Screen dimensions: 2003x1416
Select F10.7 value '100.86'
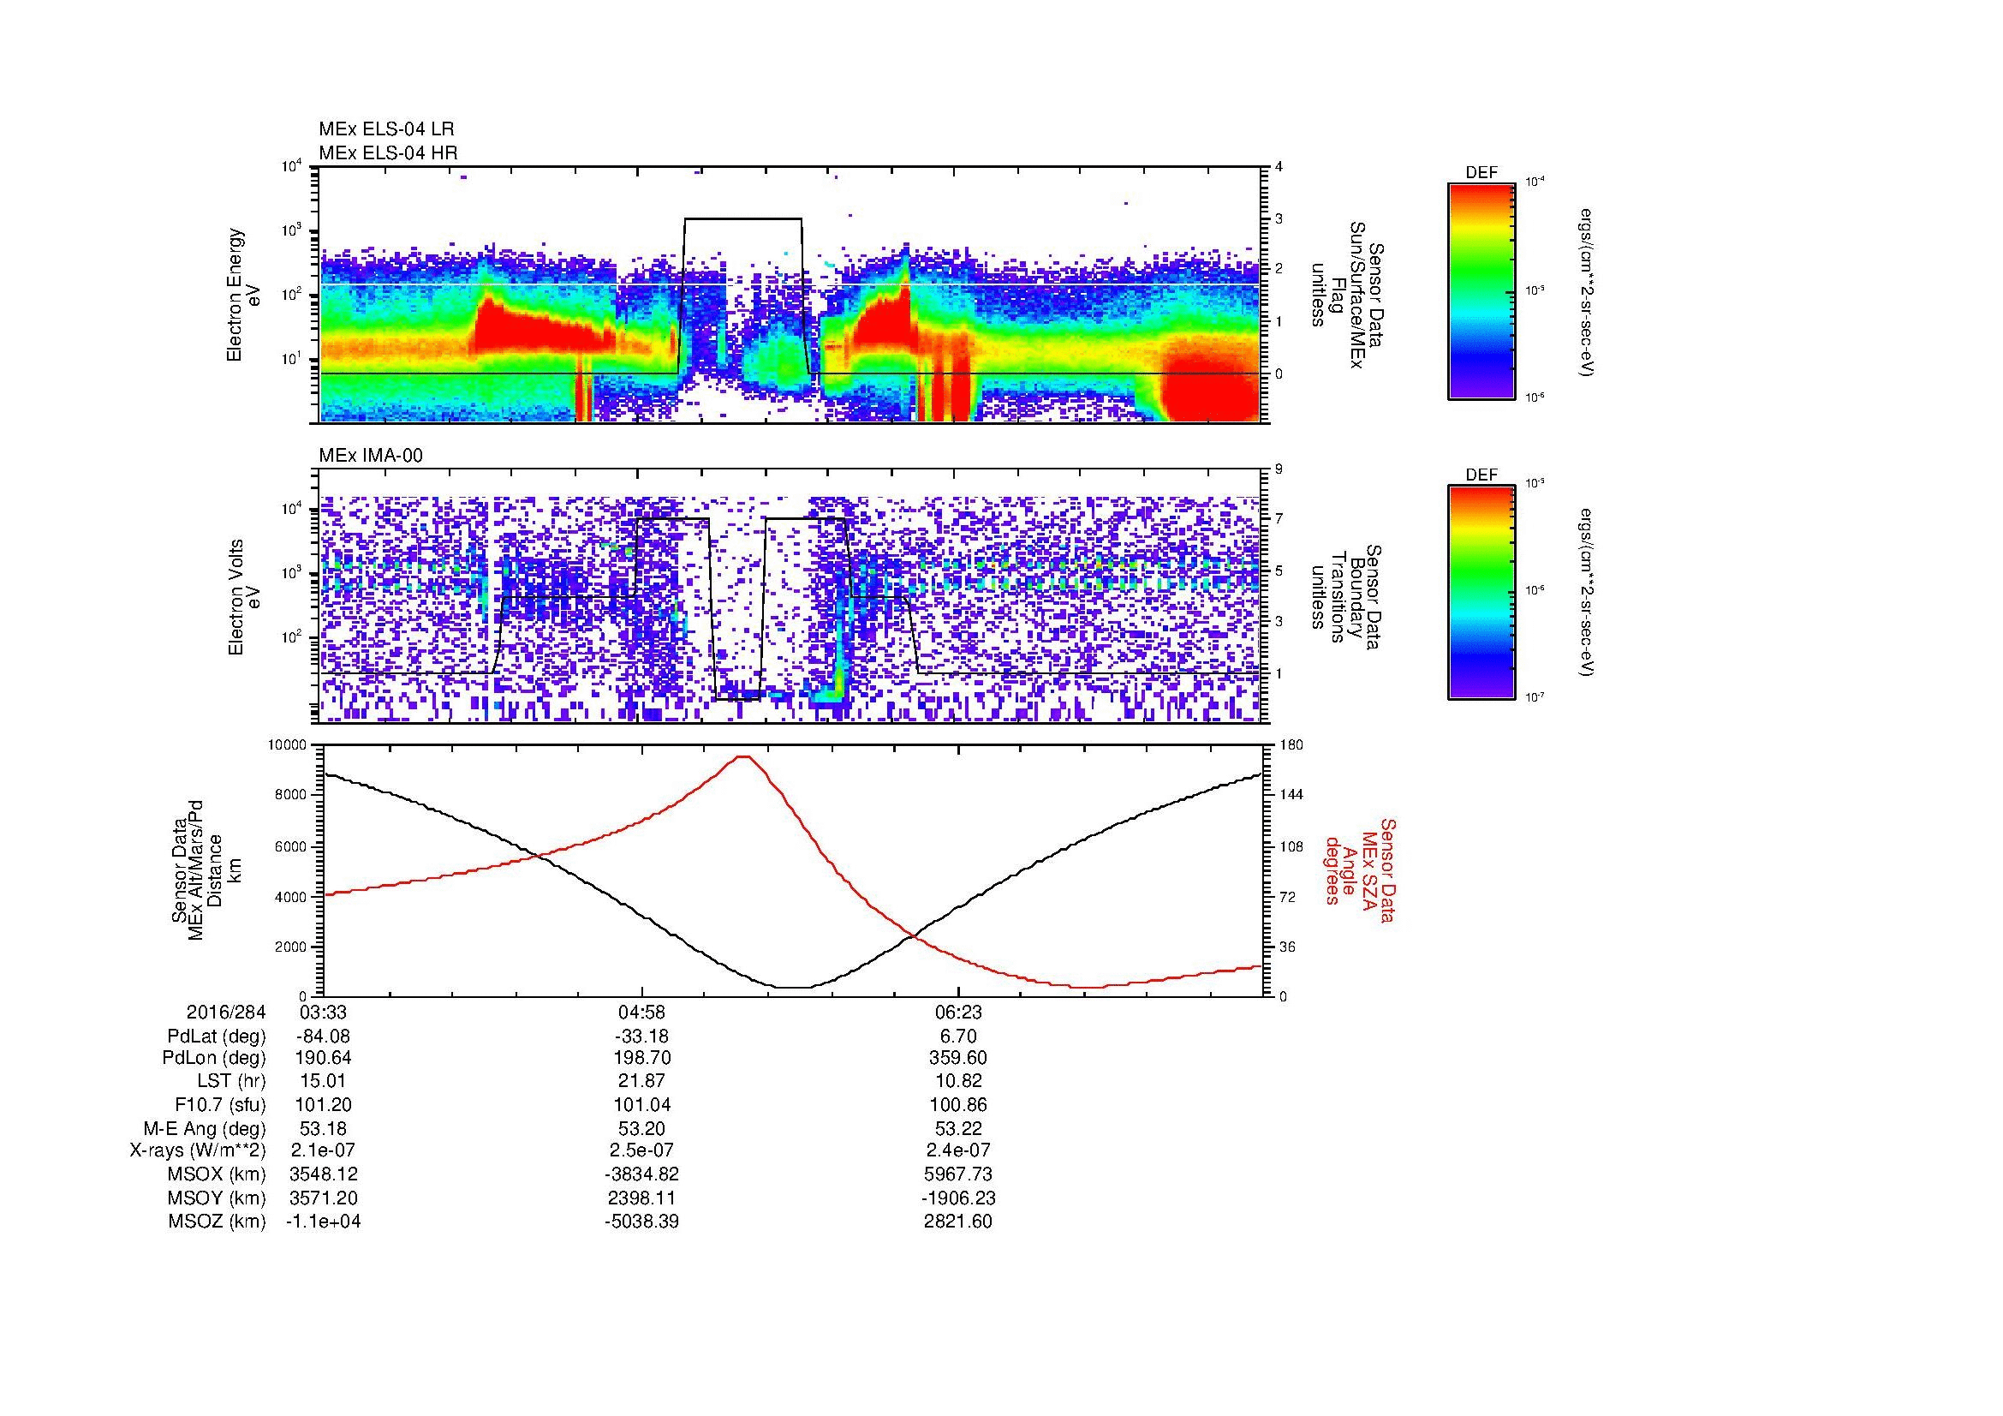coord(958,1104)
